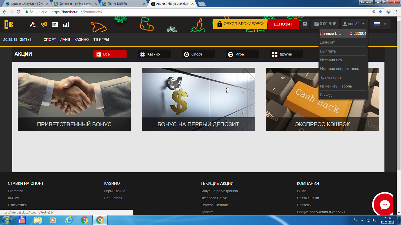
Task: Open the БОНУС НА ПЕРВЫЙ ДЕПОЗИТ card
Action: click(198, 99)
